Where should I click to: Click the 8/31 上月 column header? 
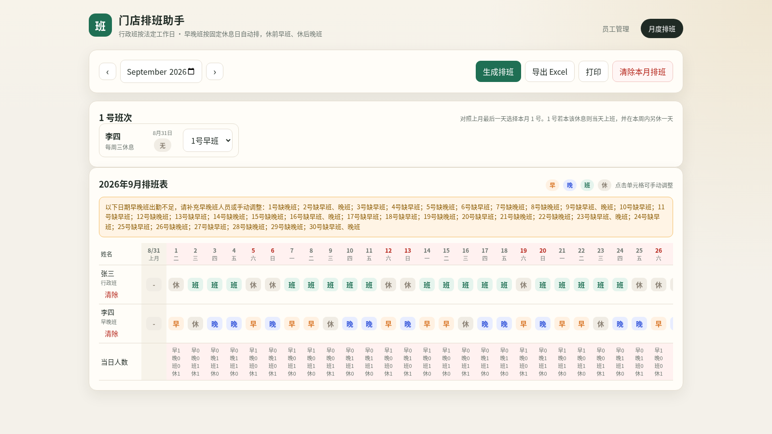154,254
